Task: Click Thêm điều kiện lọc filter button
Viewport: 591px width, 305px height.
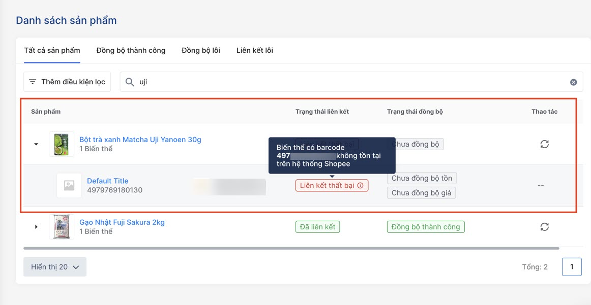Action: click(67, 82)
